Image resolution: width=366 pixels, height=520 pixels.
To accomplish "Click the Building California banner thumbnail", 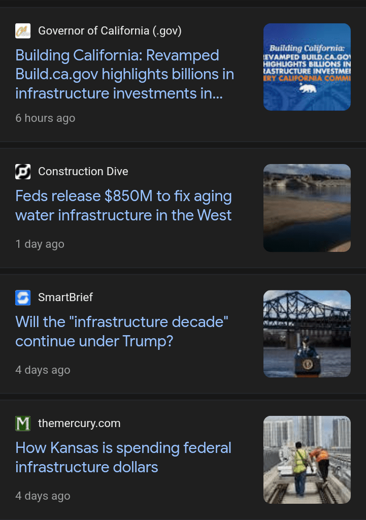I will pyautogui.click(x=307, y=67).
